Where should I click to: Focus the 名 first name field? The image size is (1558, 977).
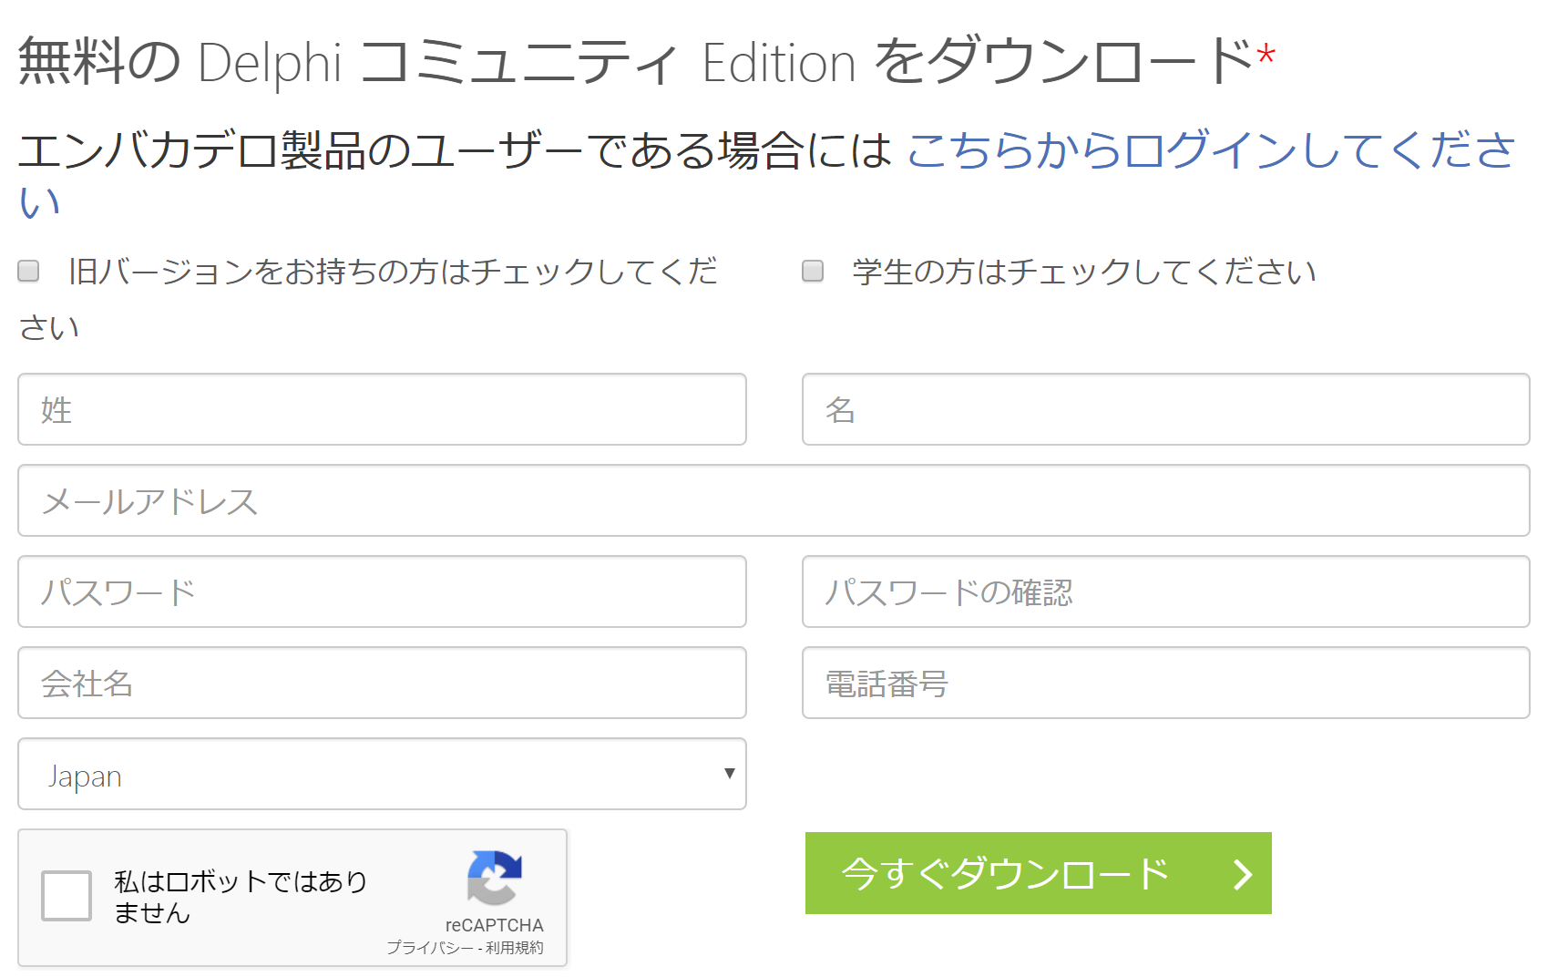click(x=1165, y=409)
